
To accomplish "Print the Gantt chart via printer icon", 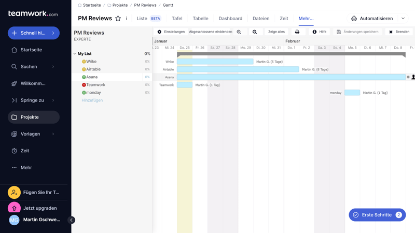I will (x=297, y=32).
